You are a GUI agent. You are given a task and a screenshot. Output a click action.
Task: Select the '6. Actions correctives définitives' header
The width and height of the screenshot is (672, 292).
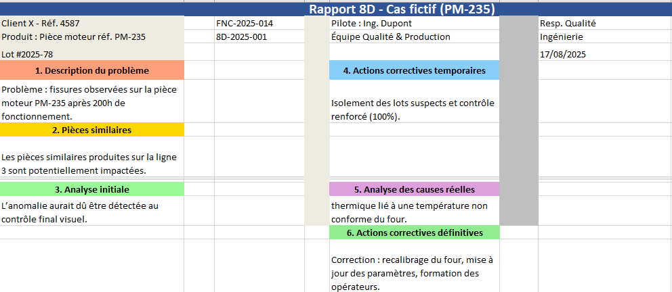(414, 233)
